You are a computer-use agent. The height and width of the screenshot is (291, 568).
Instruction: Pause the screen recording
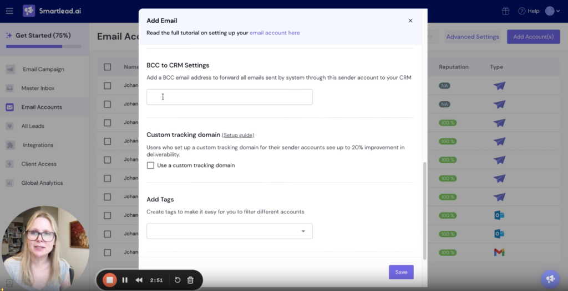pos(125,280)
